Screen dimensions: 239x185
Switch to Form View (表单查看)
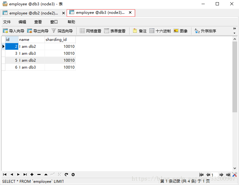coord(115,31)
